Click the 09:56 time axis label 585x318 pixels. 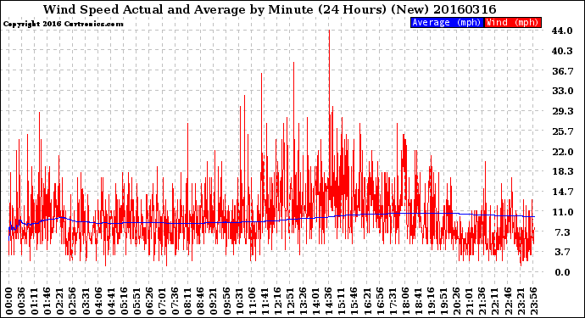pos(227,301)
